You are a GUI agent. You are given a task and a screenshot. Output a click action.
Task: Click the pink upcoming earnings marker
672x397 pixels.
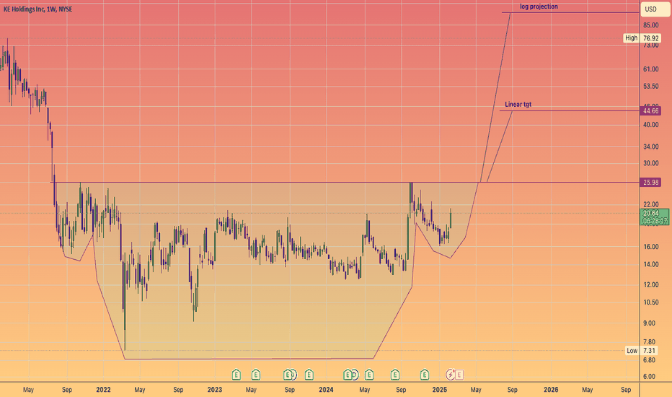(459, 375)
